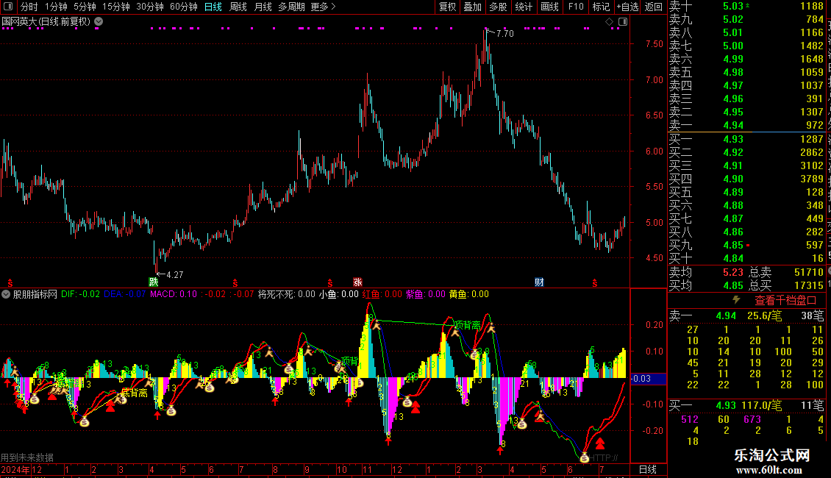Click the green 跌 event marker
The image size is (831, 478).
(153, 282)
